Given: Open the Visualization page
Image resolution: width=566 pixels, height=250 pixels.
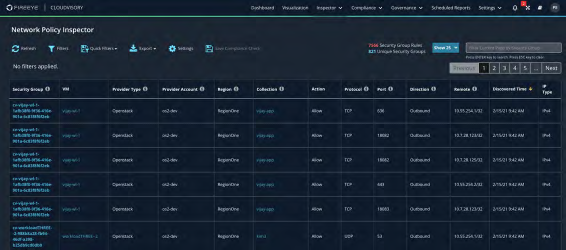Looking at the screenshot, I should point(295,8).
